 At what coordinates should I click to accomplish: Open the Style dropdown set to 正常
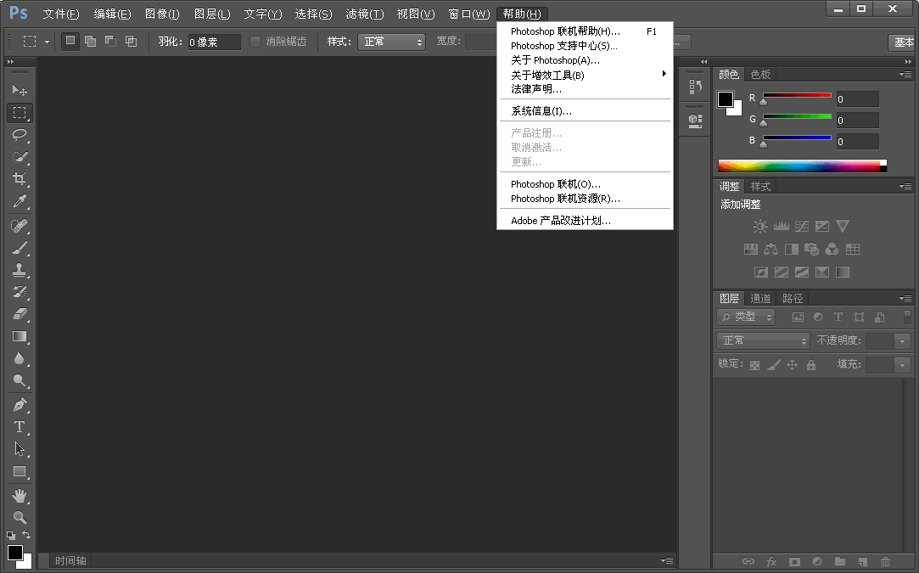391,42
